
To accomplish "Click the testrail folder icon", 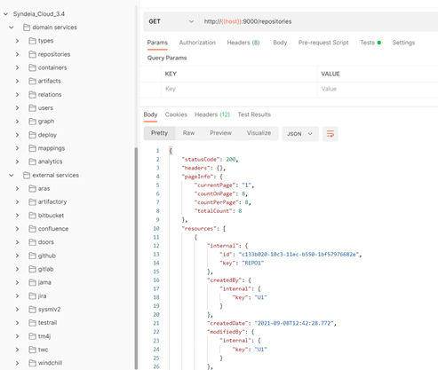I will click(32, 323).
